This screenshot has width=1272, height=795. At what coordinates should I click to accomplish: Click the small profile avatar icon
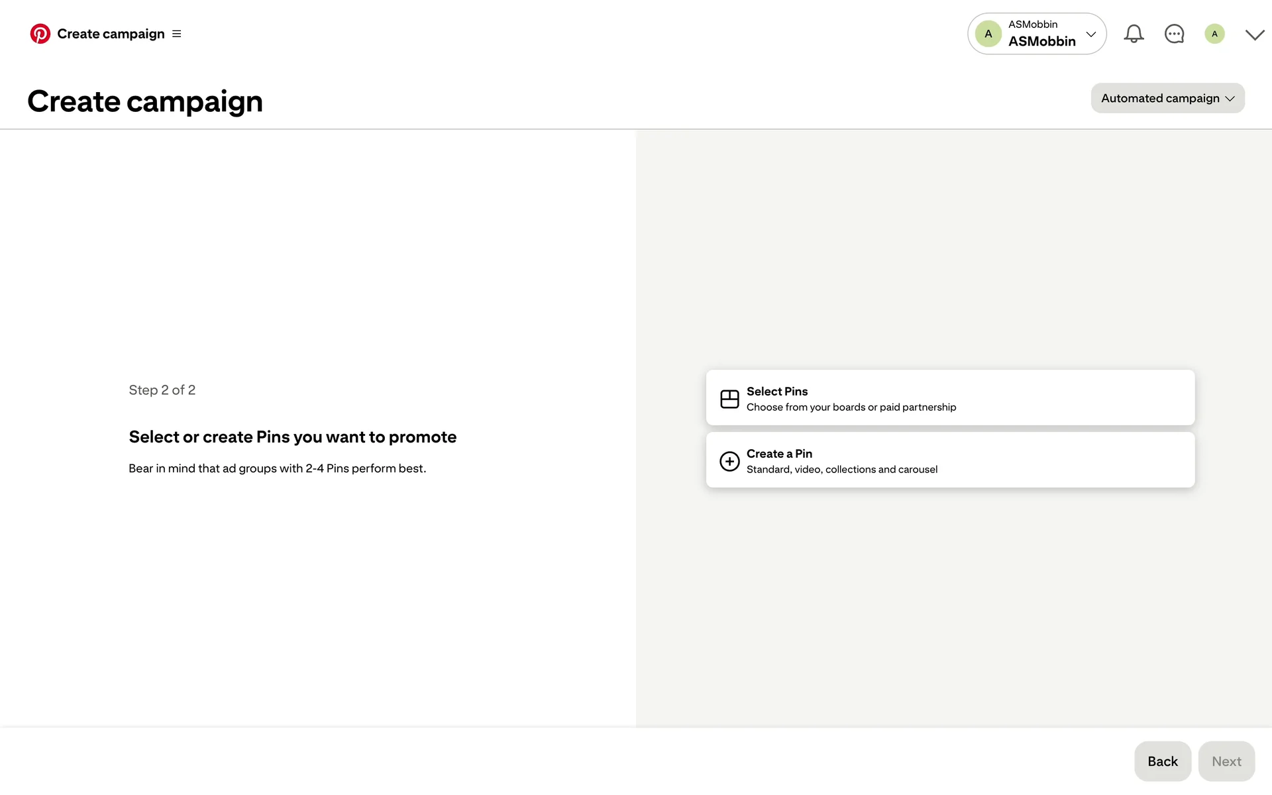pos(1214,34)
